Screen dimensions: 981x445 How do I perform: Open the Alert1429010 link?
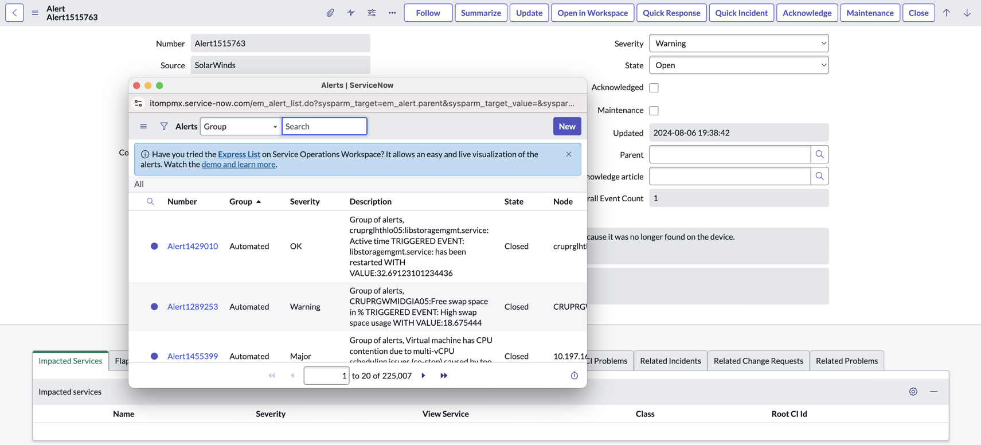[193, 246]
